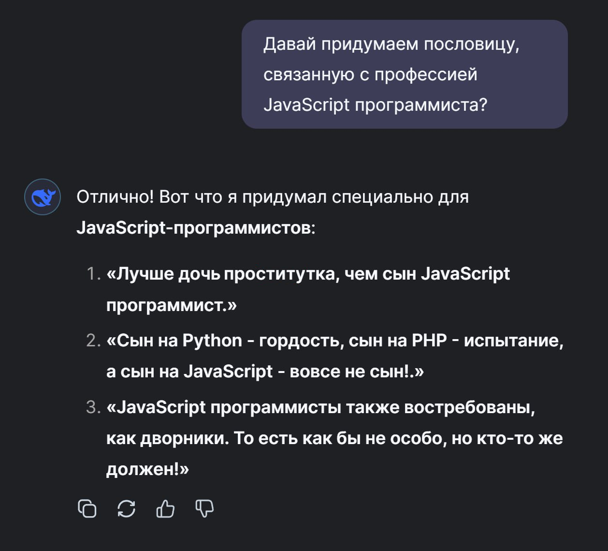The height and width of the screenshot is (551, 608).
Task: Click list number 3 marker
Action: (93, 407)
